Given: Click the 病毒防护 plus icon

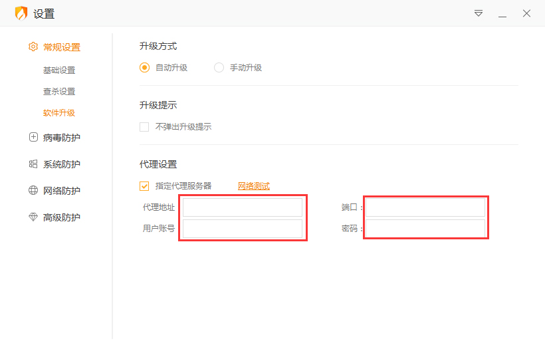Looking at the screenshot, I should tap(33, 138).
